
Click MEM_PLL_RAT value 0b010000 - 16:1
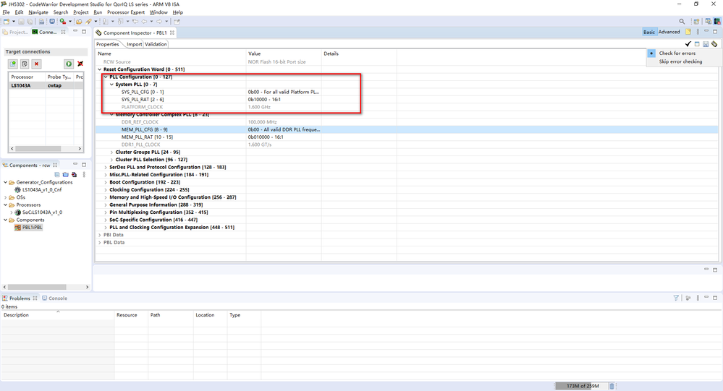pyautogui.click(x=266, y=137)
